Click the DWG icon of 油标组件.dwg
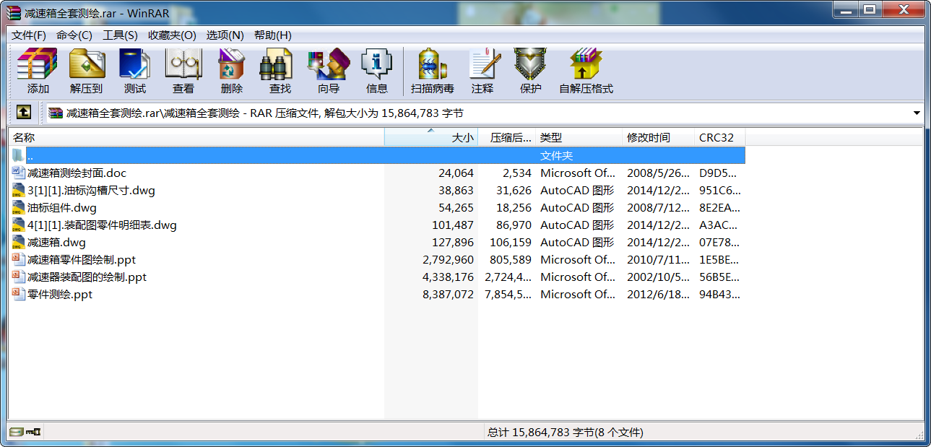This screenshot has width=931, height=447. 19,207
